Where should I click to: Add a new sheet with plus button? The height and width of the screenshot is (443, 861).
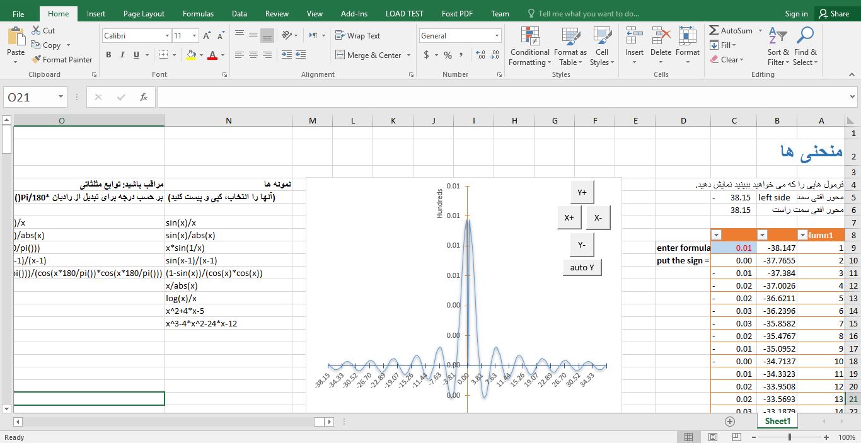pyautogui.click(x=730, y=421)
